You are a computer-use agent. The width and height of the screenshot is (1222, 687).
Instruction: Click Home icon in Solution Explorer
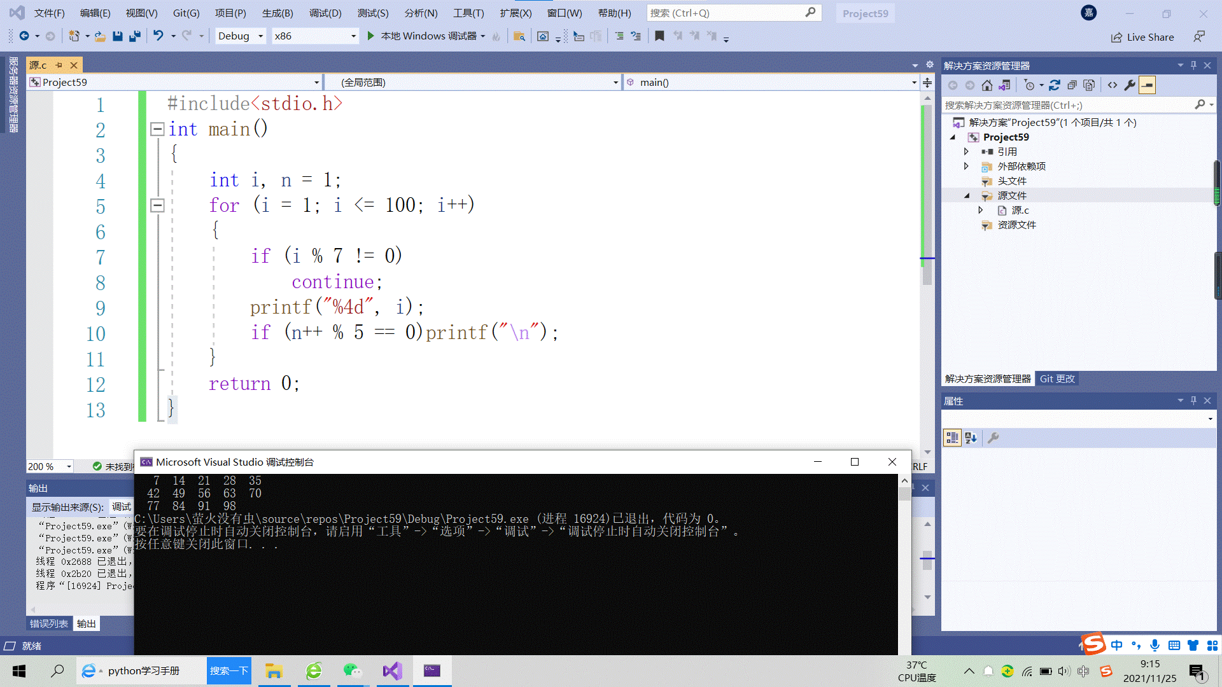tap(987, 85)
